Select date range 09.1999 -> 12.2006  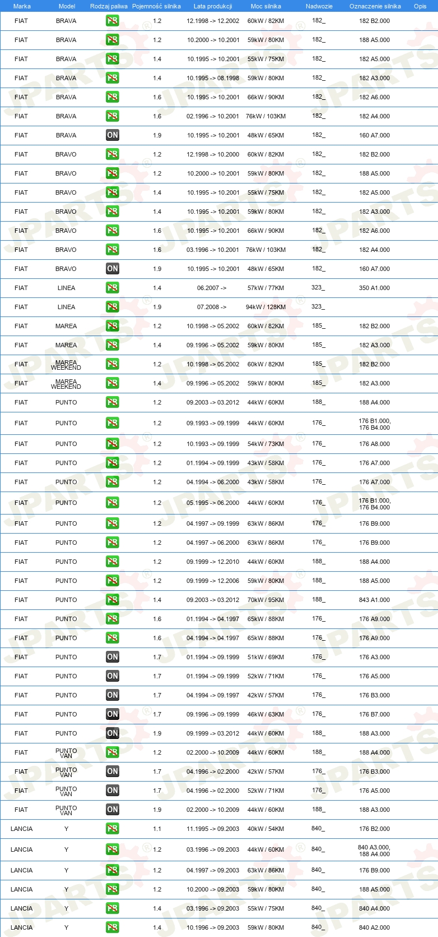click(x=213, y=581)
